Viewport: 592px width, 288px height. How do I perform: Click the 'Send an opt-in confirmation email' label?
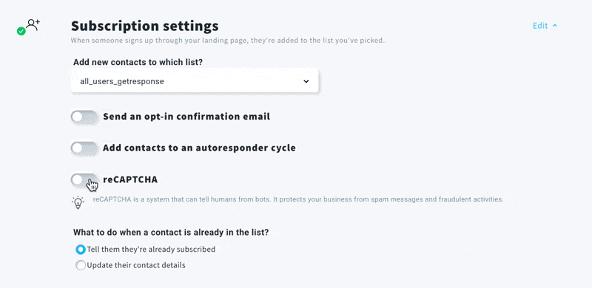[186, 117]
